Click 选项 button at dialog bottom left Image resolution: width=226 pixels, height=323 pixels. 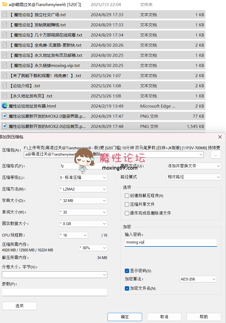click(x=19, y=306)
